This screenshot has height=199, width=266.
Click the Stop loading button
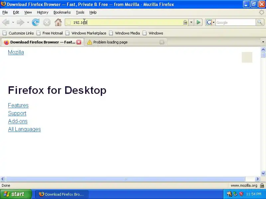coord(47,22)
